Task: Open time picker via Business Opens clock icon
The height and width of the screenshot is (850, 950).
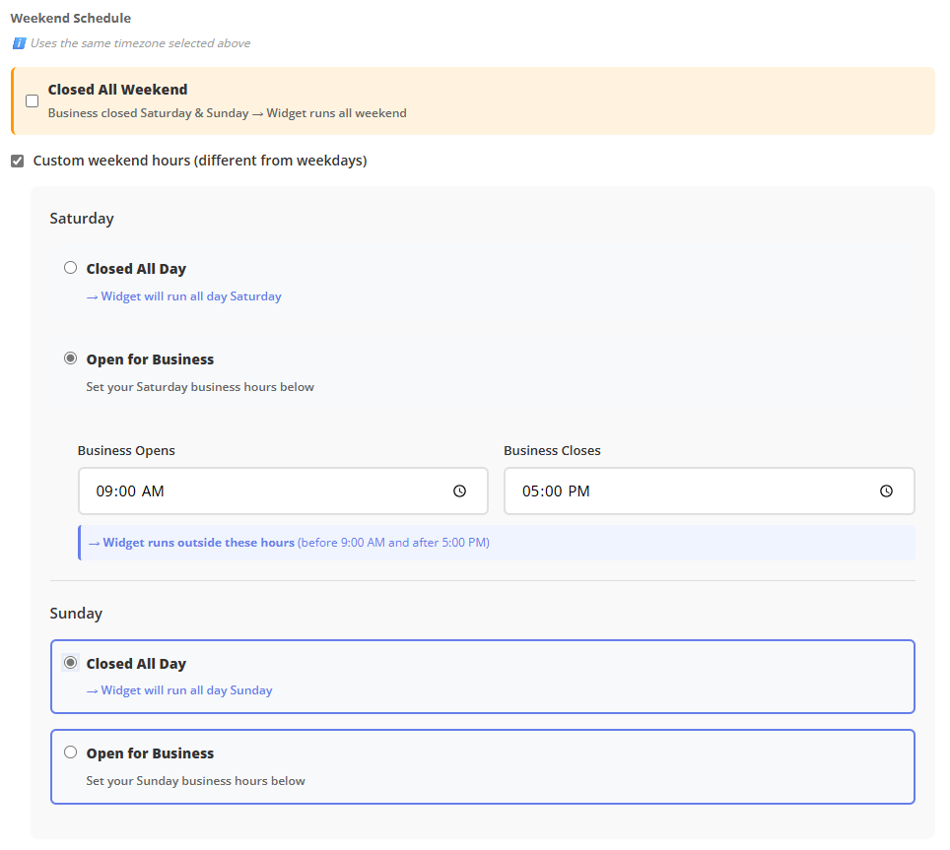Action: pyautogui.click(x=459, y=491)
